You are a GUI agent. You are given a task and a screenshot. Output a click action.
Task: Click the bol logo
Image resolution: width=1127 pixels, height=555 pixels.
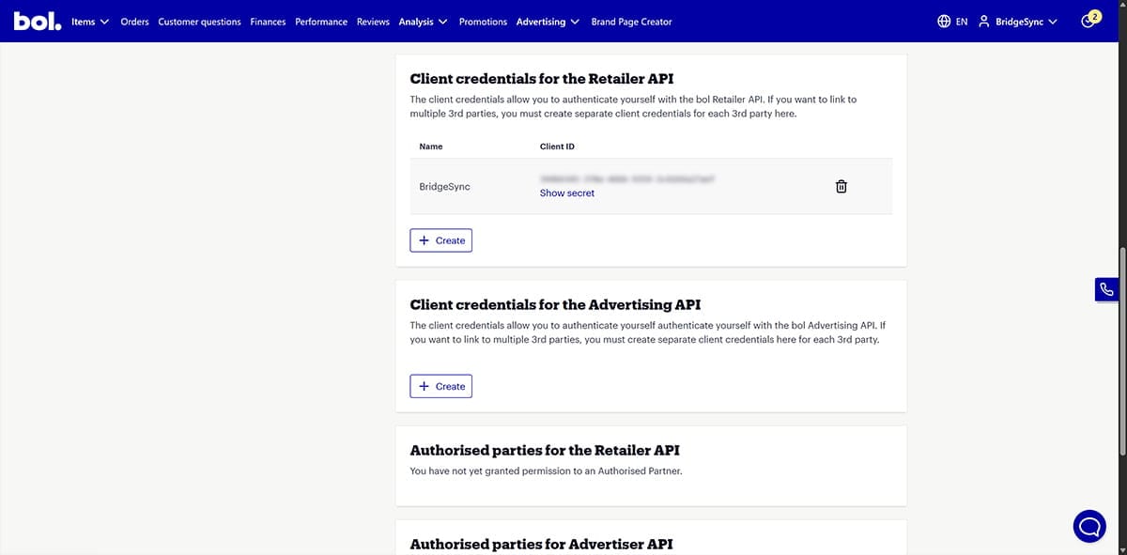tap(38, 20)
